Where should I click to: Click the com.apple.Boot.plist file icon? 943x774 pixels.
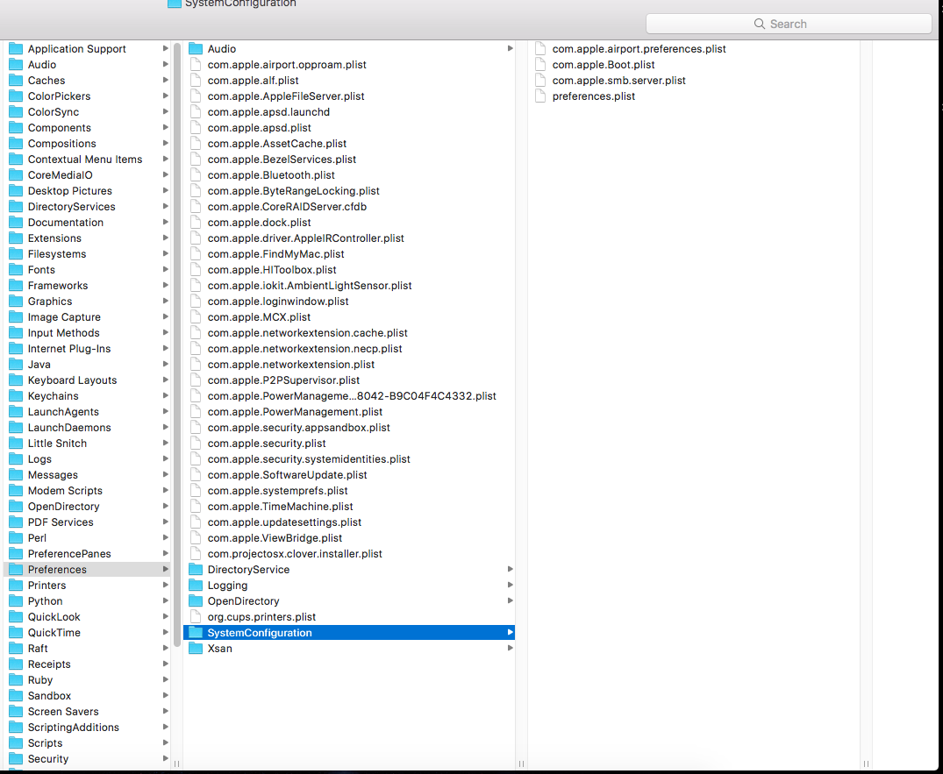[540, 65]
